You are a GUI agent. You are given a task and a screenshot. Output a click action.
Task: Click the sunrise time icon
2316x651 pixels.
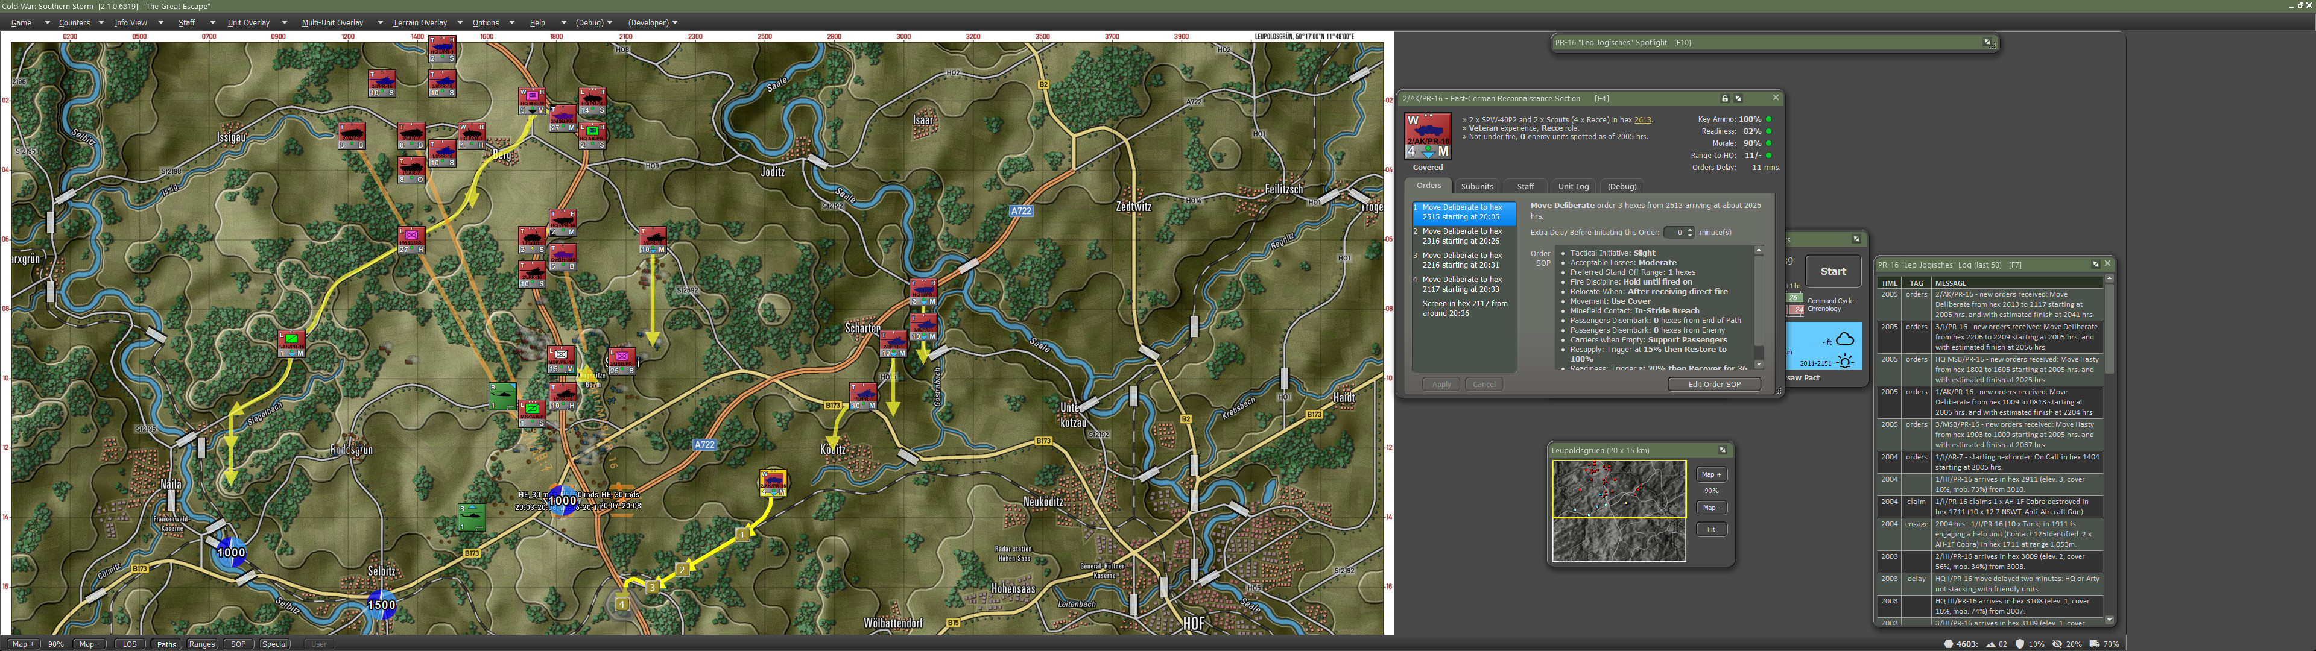point(1845,360)
